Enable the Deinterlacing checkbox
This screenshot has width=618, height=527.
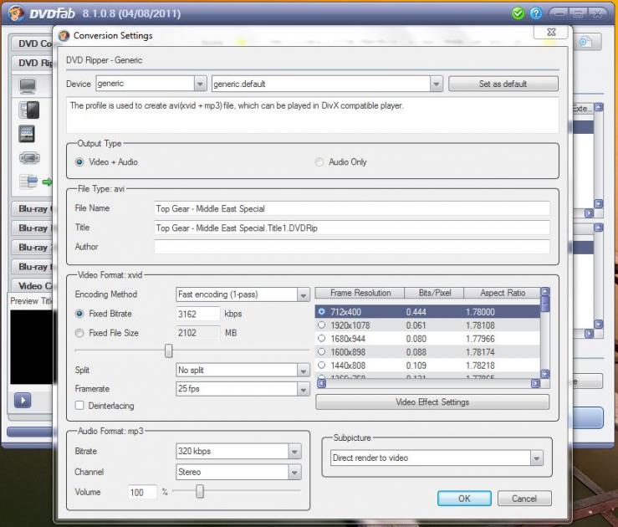pos(79,406)
